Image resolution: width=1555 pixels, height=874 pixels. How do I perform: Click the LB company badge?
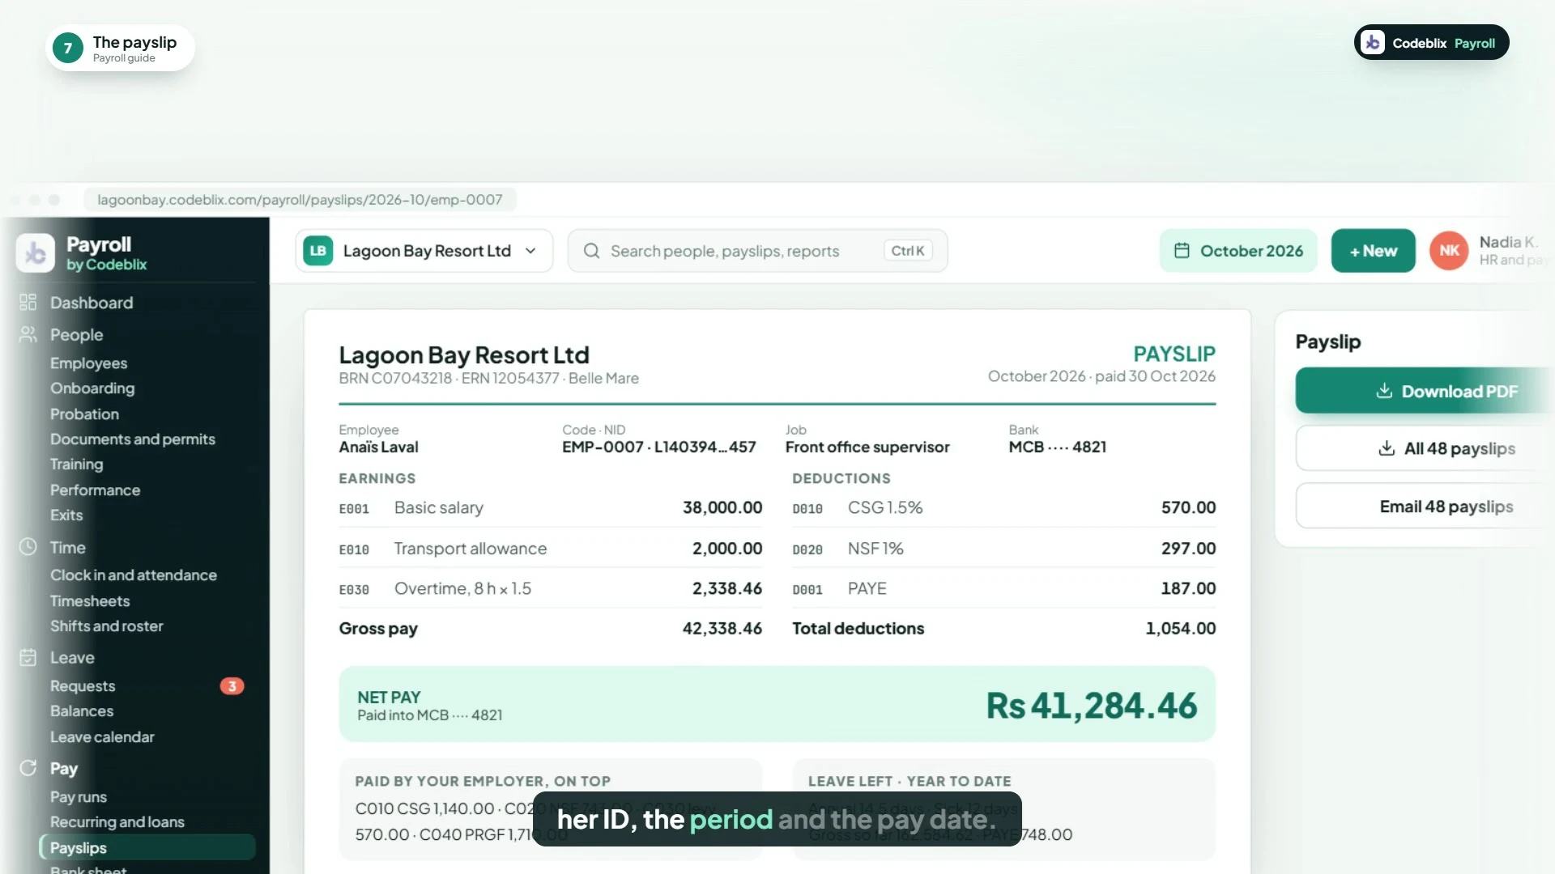[318, 251]
